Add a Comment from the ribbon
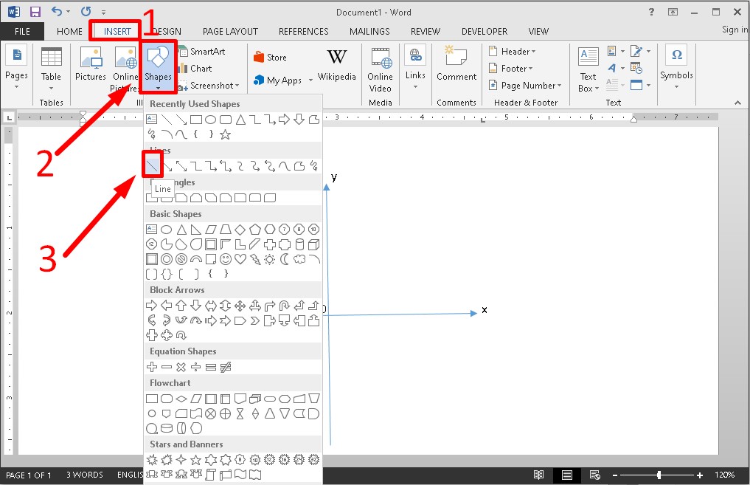This screenshot has width=750, height=485. coord(456,65)
